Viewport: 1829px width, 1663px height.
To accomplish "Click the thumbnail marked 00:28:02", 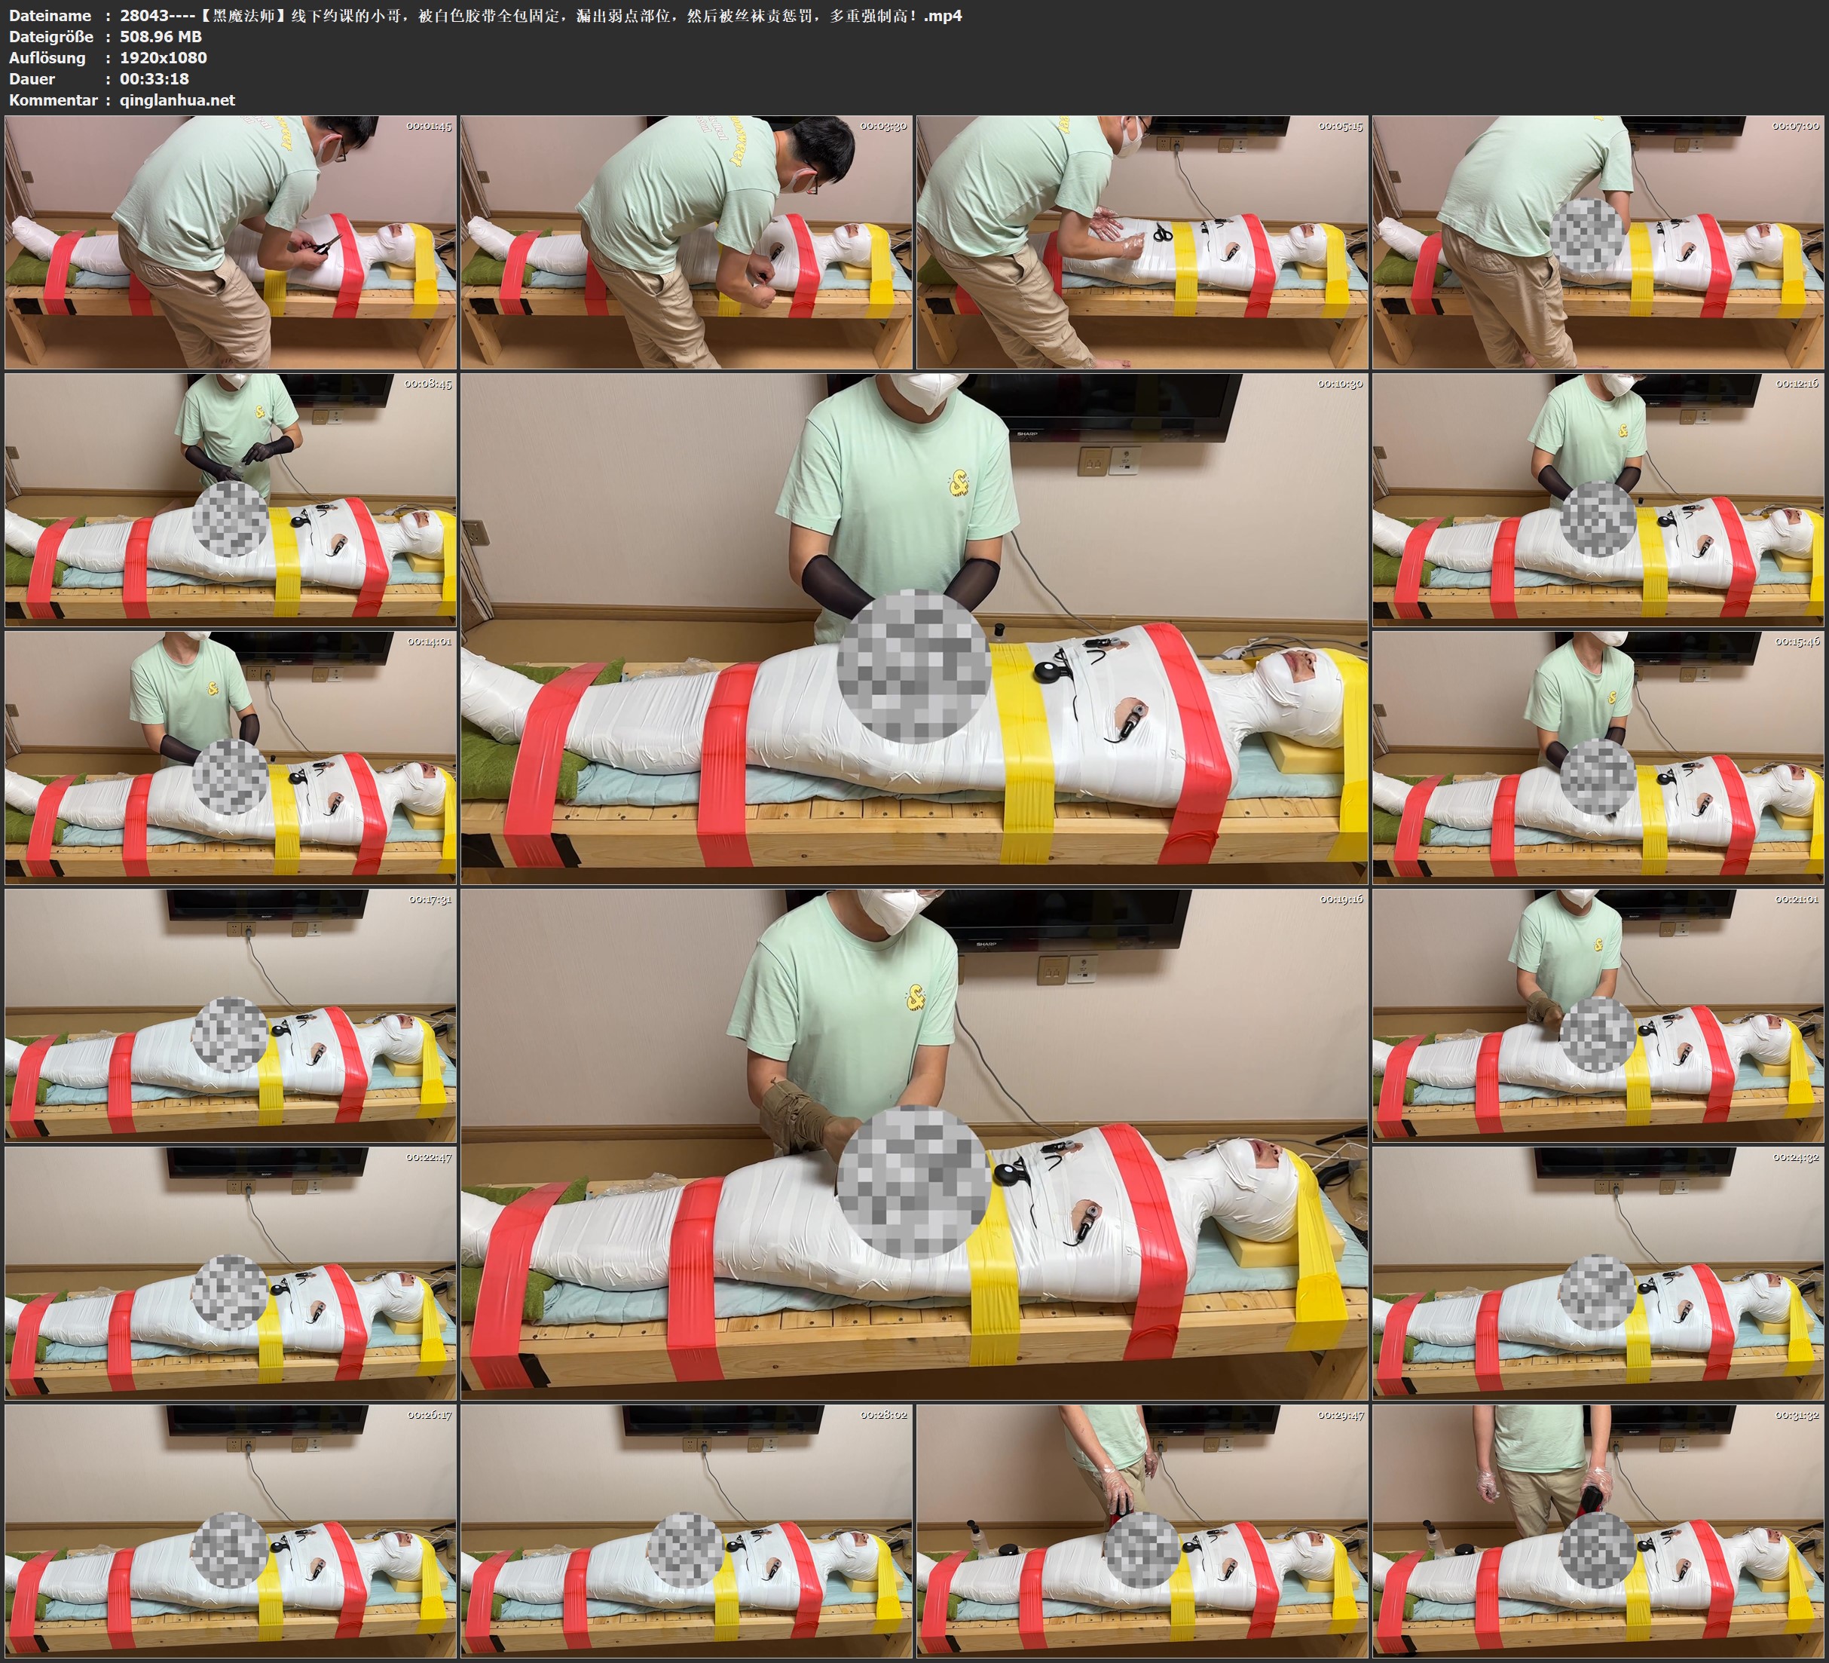I will (686, 1530).
